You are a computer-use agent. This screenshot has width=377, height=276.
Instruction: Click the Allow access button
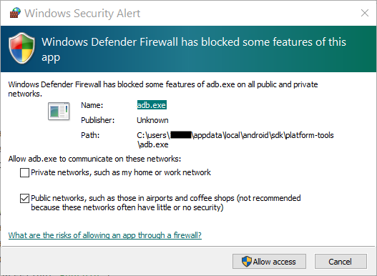(269, 261)
